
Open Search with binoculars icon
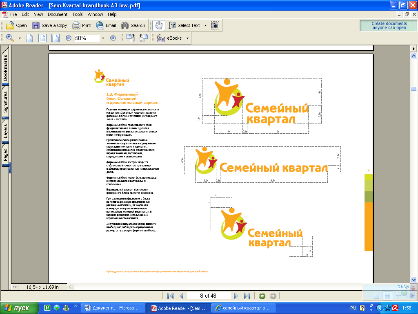coord(133,25)
